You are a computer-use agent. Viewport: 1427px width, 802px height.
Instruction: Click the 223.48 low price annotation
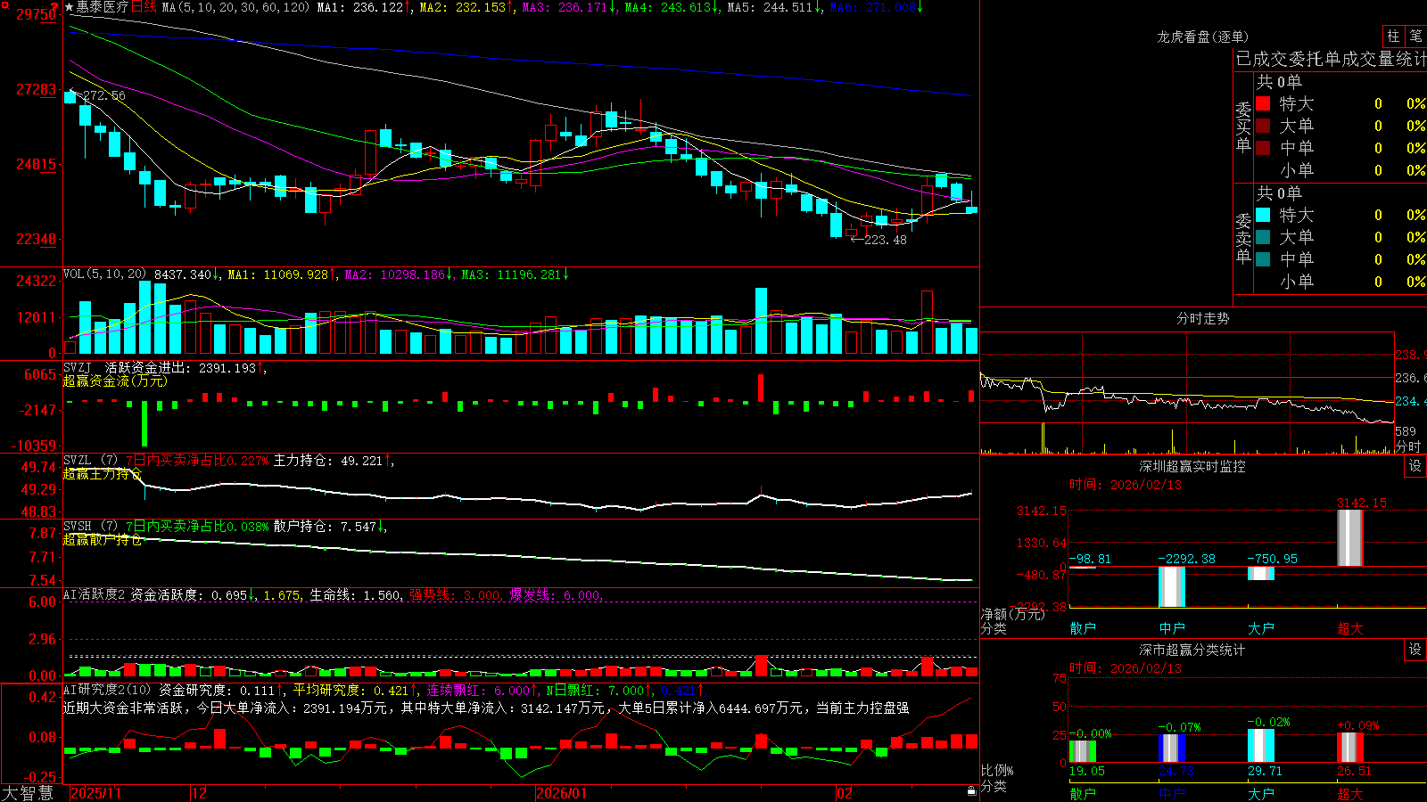pos(885,240)
